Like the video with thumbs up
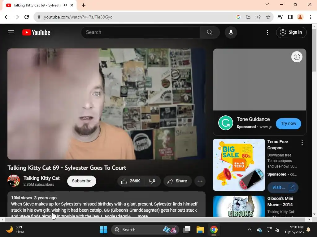The height and width of the screenshot is (237, 317). pos(131,181)
